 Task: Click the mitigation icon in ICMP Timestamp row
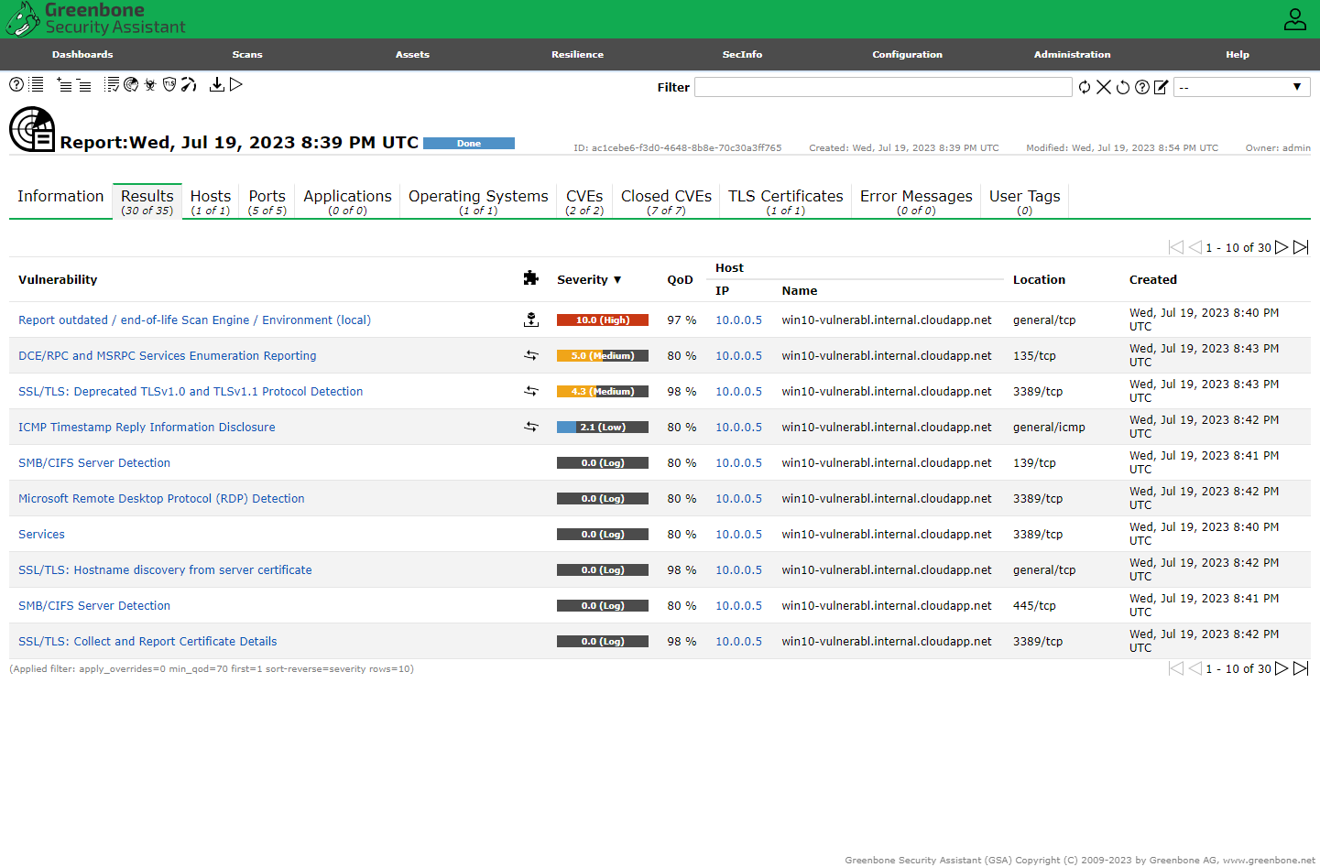(531, 427)
